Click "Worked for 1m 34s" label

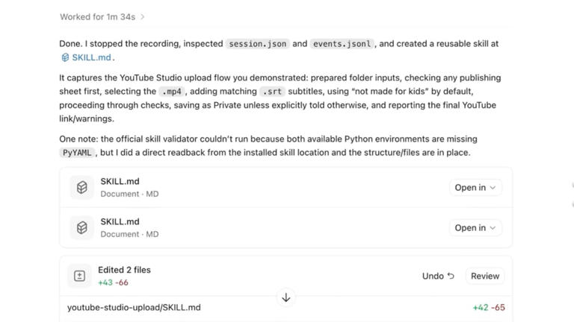(x=97, y=17)
